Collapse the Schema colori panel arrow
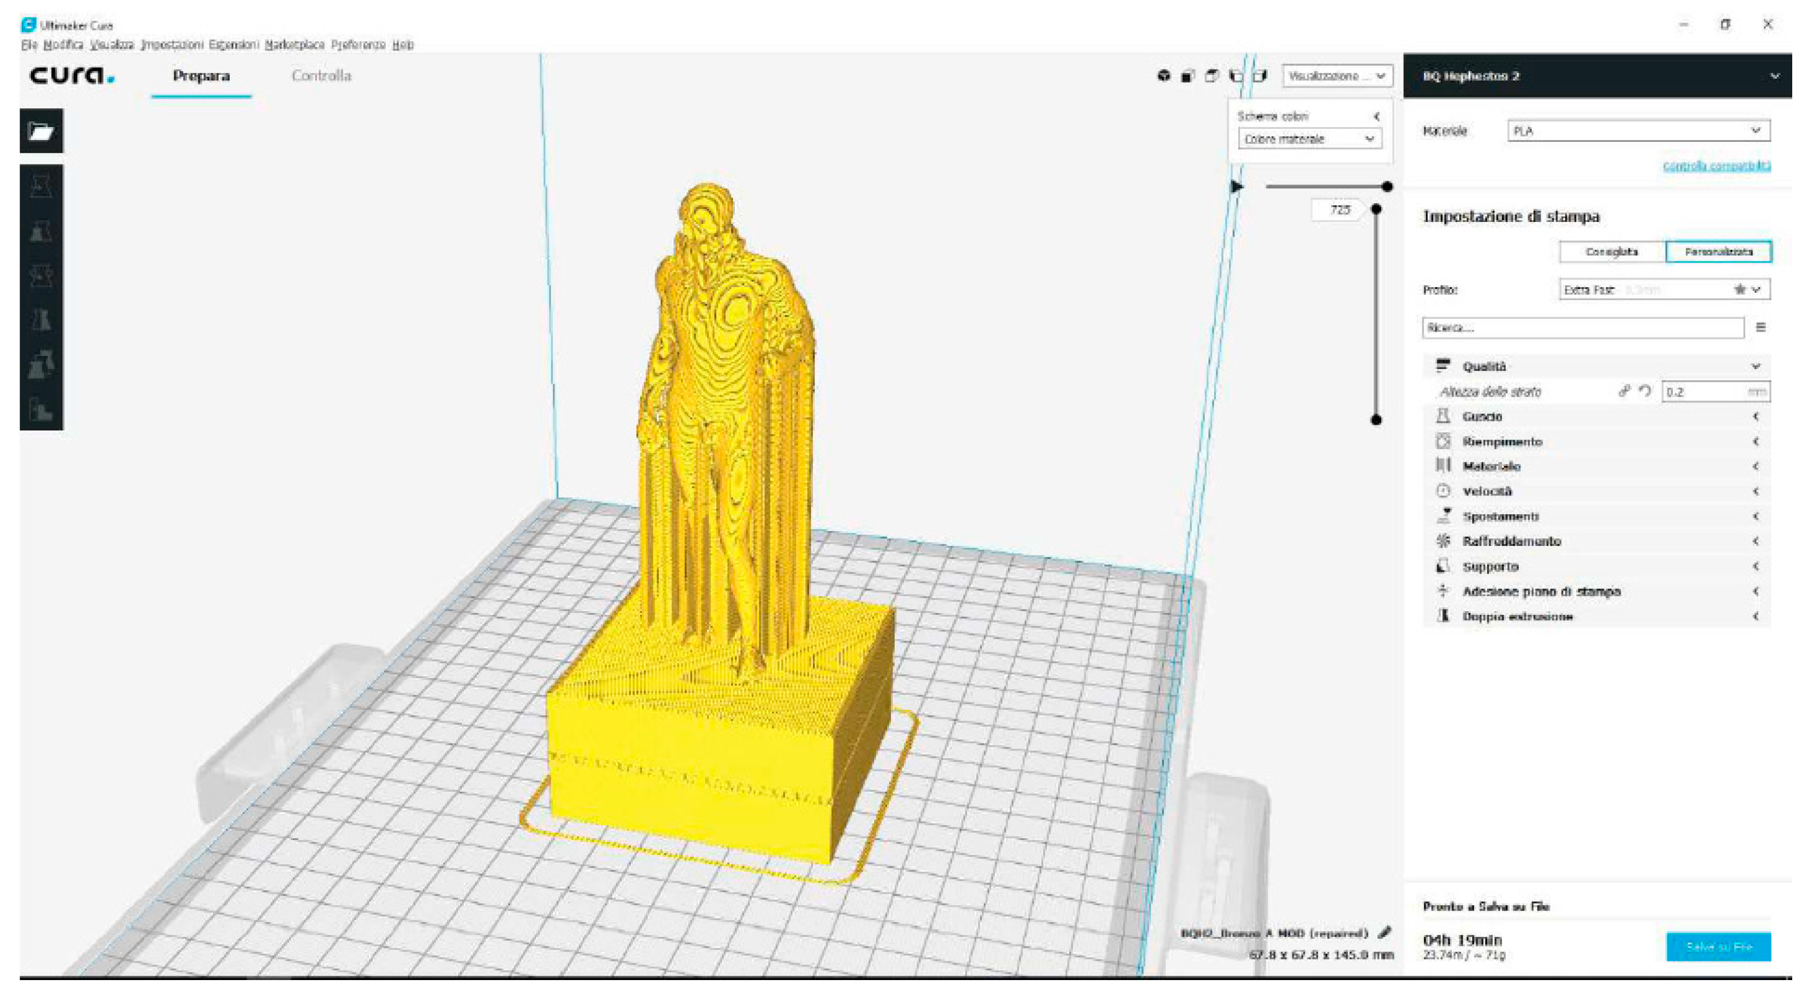 1376,117
